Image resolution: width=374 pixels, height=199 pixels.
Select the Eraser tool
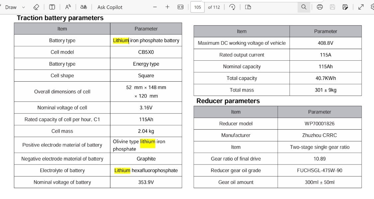click(x=36, y=7)
